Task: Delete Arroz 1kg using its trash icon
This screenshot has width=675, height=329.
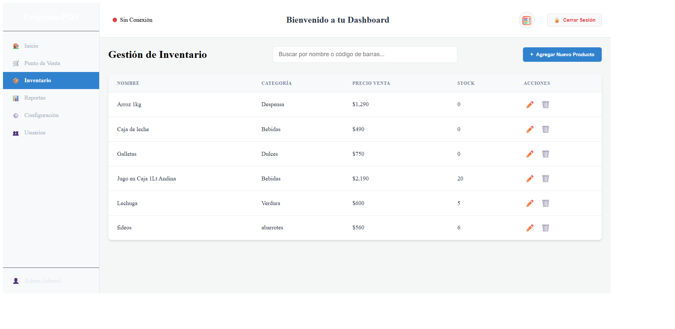Action: click(546, 105)
